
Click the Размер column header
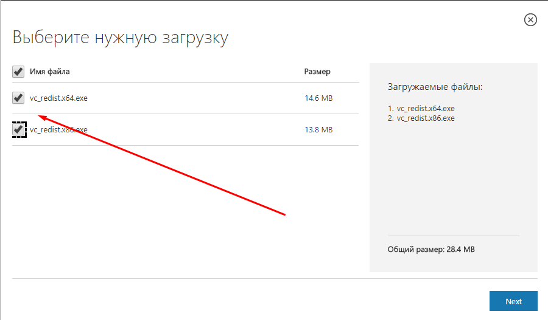click(317, 72)
